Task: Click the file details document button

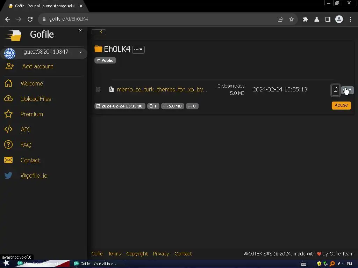Action: pos(335,90)
